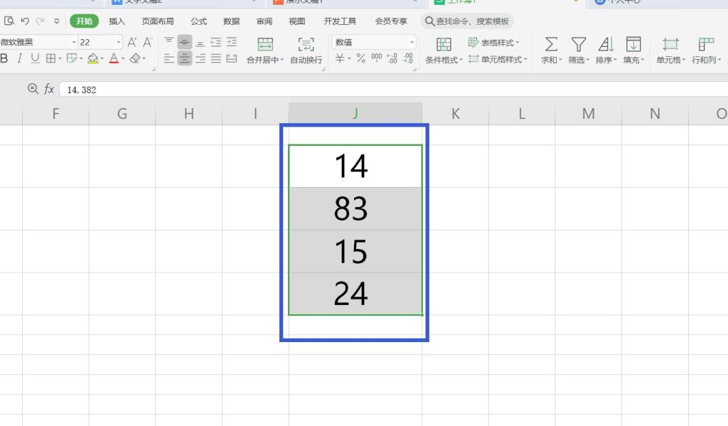Select column J header
The width and height of the screenshot is (728, 426).
[355, 113]
